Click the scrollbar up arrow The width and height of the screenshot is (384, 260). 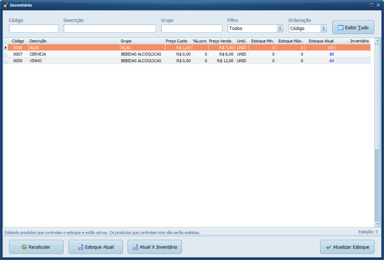377,41
